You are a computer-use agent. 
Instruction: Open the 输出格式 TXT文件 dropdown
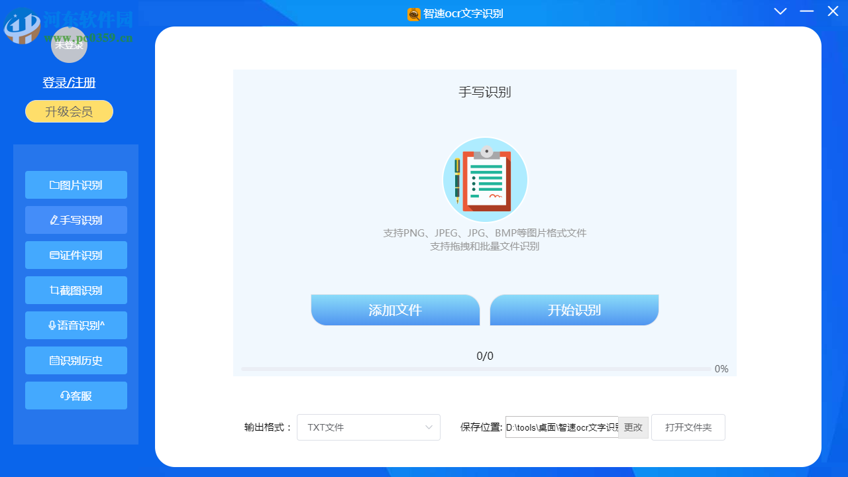click(x=368, y=427)
